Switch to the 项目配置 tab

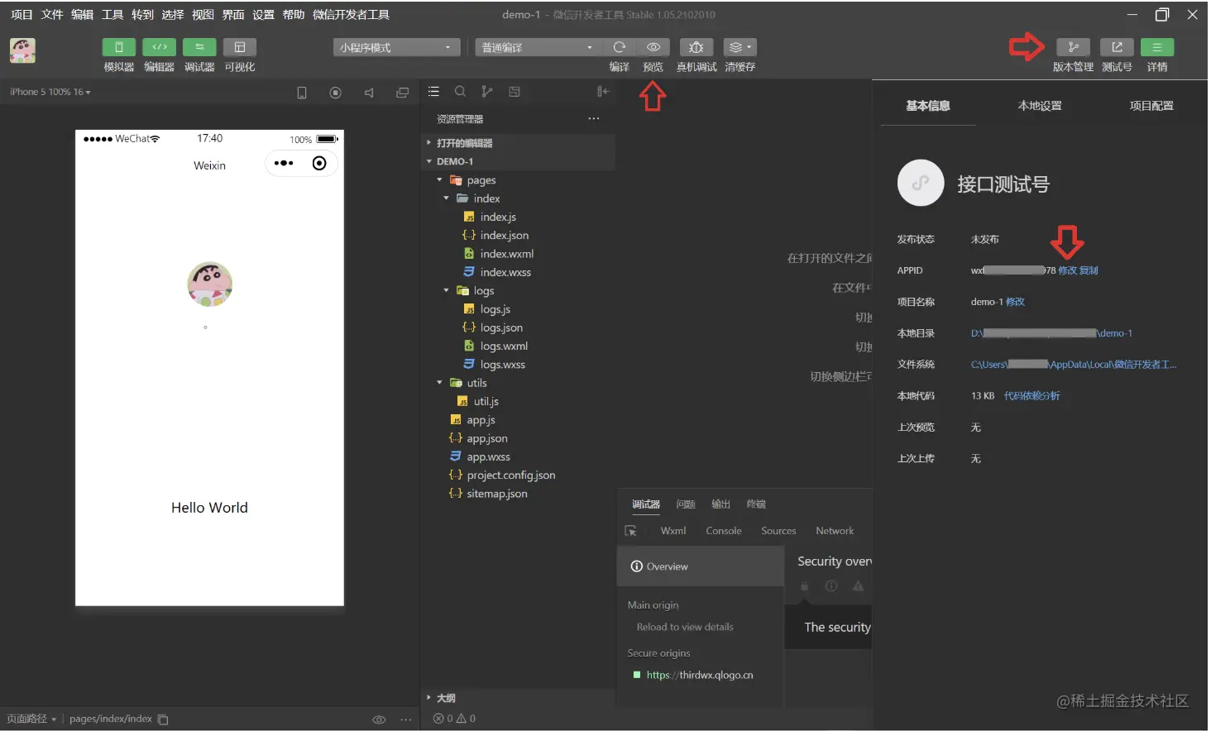tap(1151, 106)
